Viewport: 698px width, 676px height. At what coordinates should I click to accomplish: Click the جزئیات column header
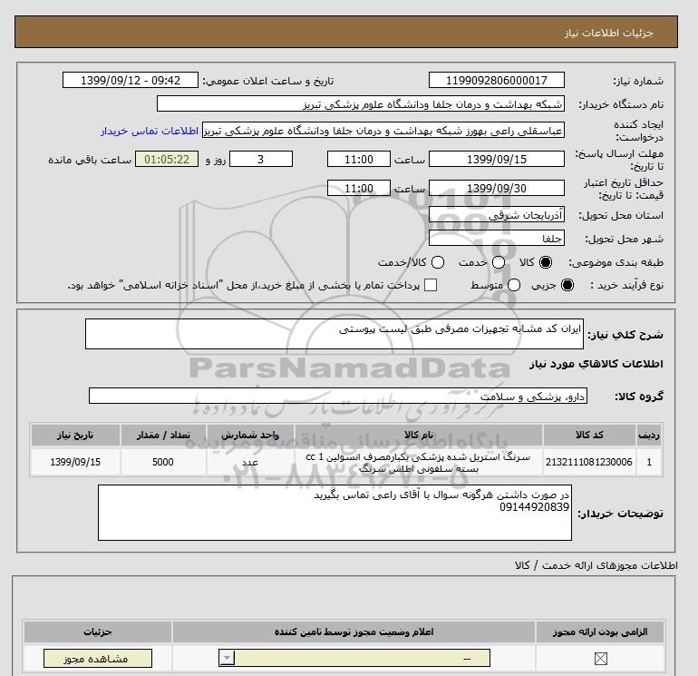point(98,632)
